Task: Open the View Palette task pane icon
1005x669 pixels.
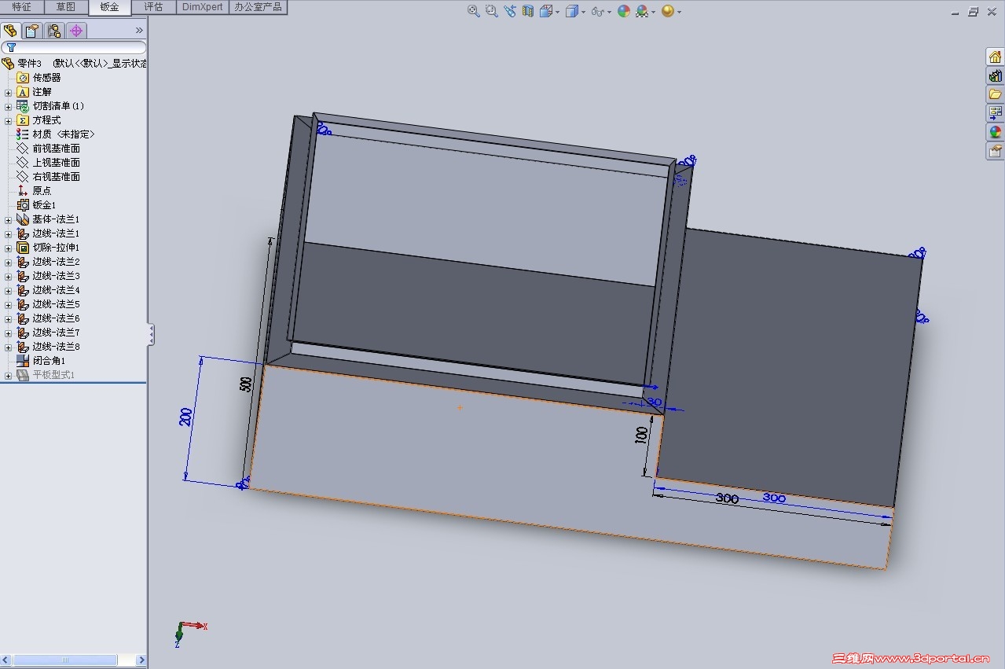Action: click(x=996, y=113)
